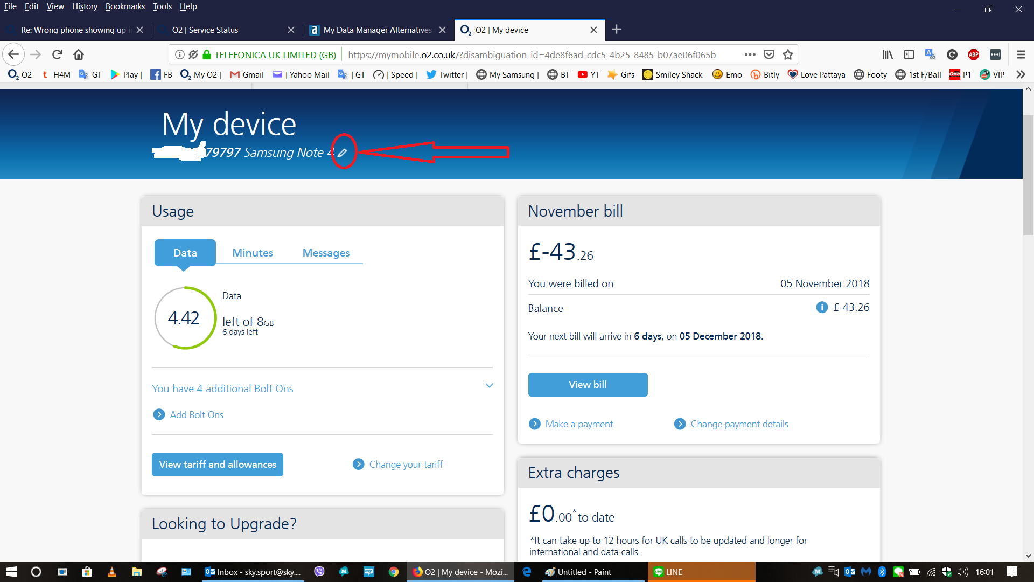Screen dimensions: 1034x582
Task: Click the Firefox Library icon
Action: 887,54
